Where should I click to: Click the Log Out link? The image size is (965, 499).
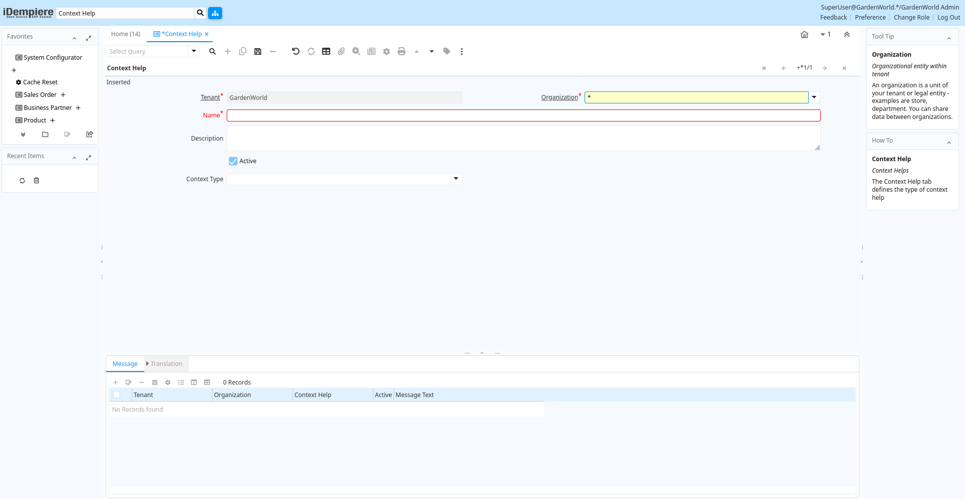coord(948,18)
